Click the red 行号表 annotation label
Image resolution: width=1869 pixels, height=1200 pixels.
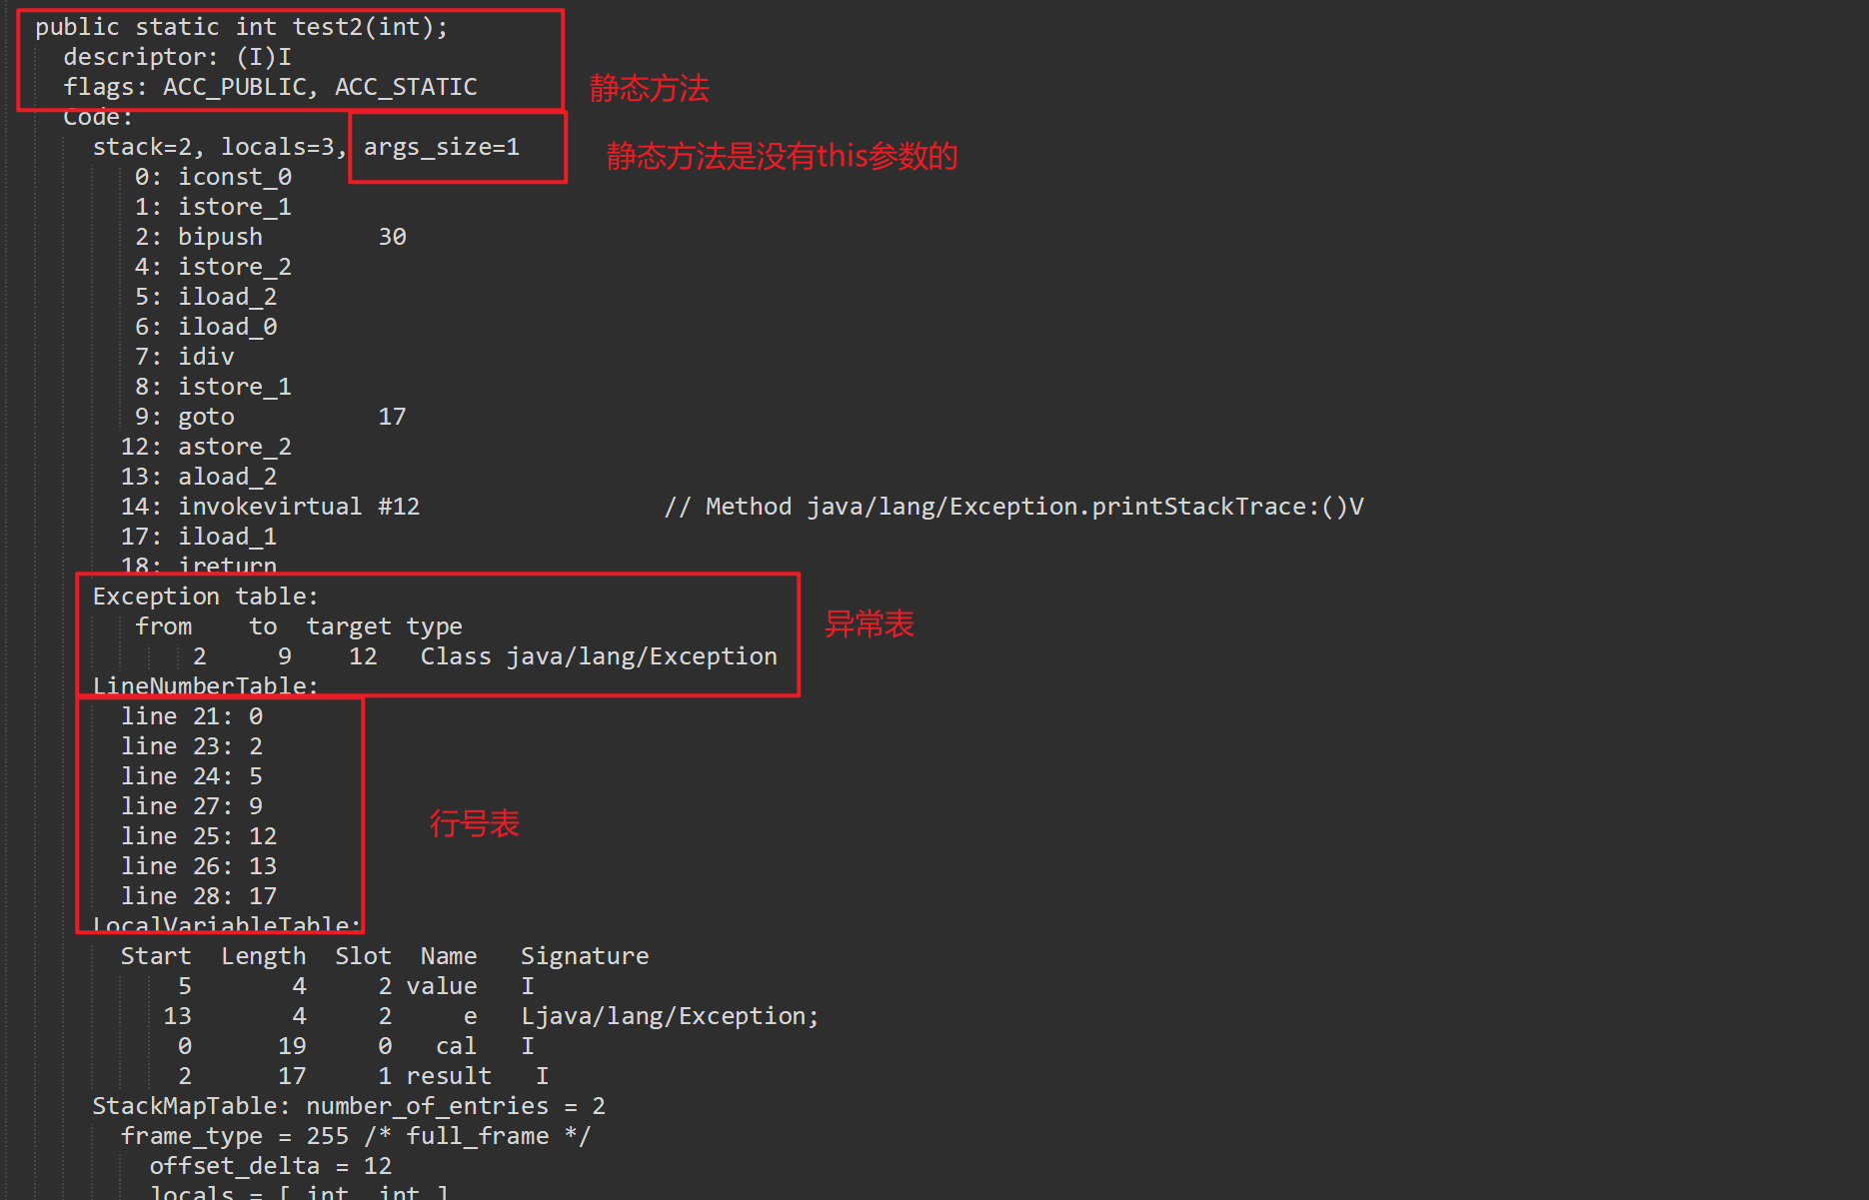pos(475,824)
